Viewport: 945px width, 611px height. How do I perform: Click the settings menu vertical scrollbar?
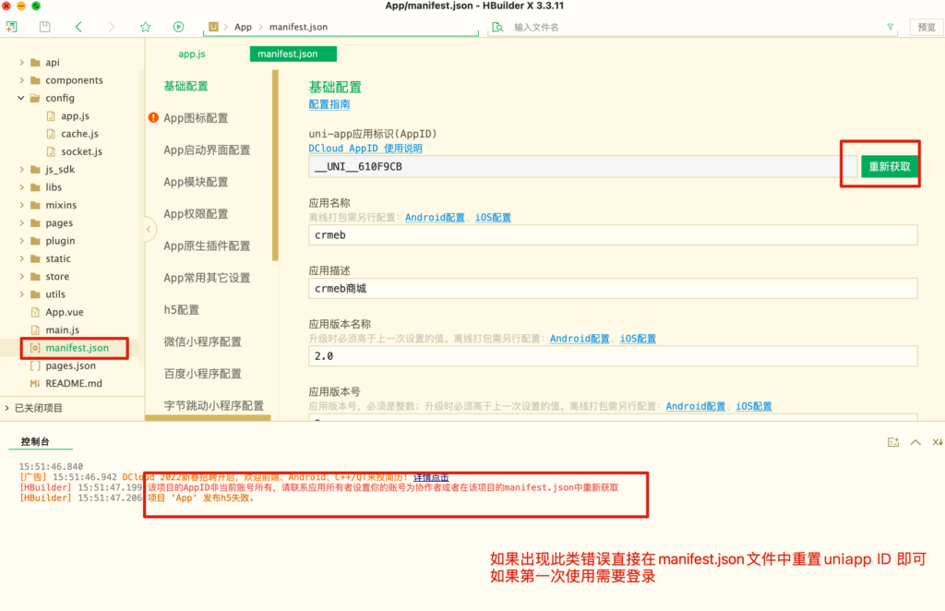275,166
